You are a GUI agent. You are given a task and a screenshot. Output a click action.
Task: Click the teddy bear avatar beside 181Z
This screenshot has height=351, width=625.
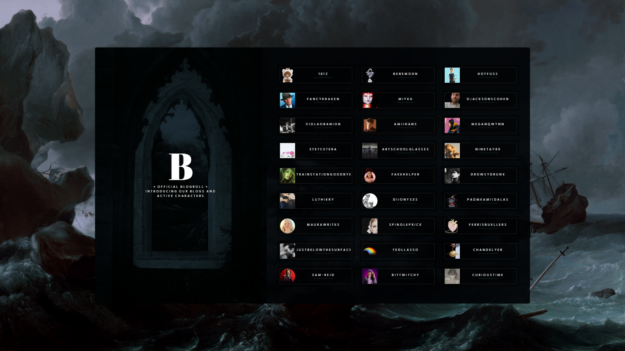point(287,75)
